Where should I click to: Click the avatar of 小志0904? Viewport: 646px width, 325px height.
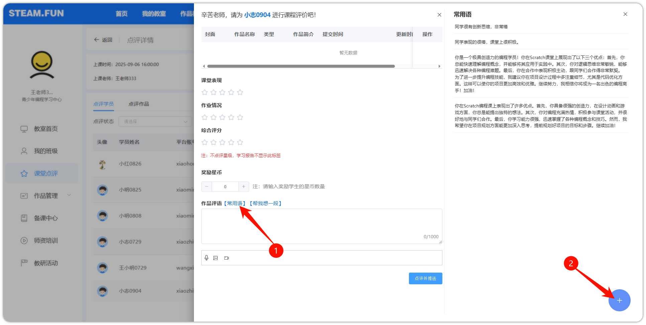click(x=102, y=291)
